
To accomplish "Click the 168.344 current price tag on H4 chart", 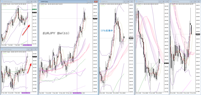I will click(x=131, y=38).
